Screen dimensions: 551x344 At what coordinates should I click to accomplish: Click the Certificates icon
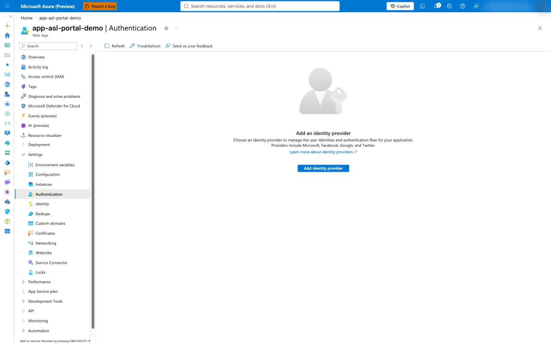coord(31,233)
